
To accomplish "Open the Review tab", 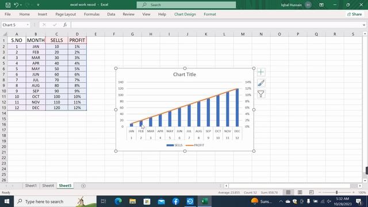I will coord(128,14).
